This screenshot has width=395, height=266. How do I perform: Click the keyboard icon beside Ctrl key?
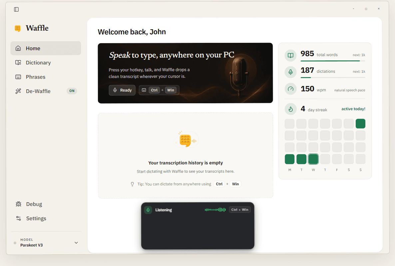click(144, 90)
